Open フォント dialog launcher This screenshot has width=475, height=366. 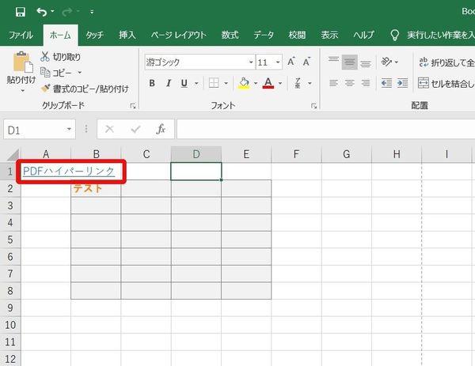(x=313, y=106)
